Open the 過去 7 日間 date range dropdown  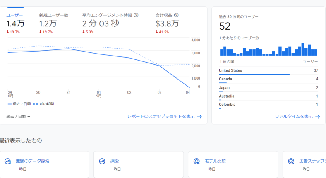19,117
